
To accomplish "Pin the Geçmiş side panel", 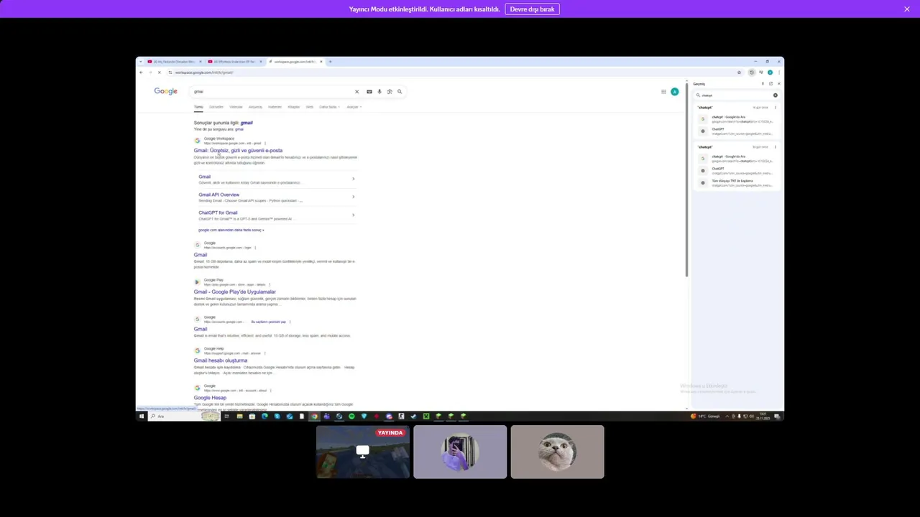I will (x=763, y=83).
